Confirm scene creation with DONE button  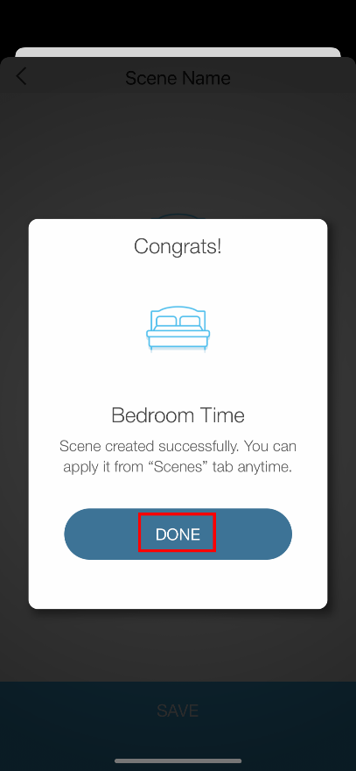(178, 534)
